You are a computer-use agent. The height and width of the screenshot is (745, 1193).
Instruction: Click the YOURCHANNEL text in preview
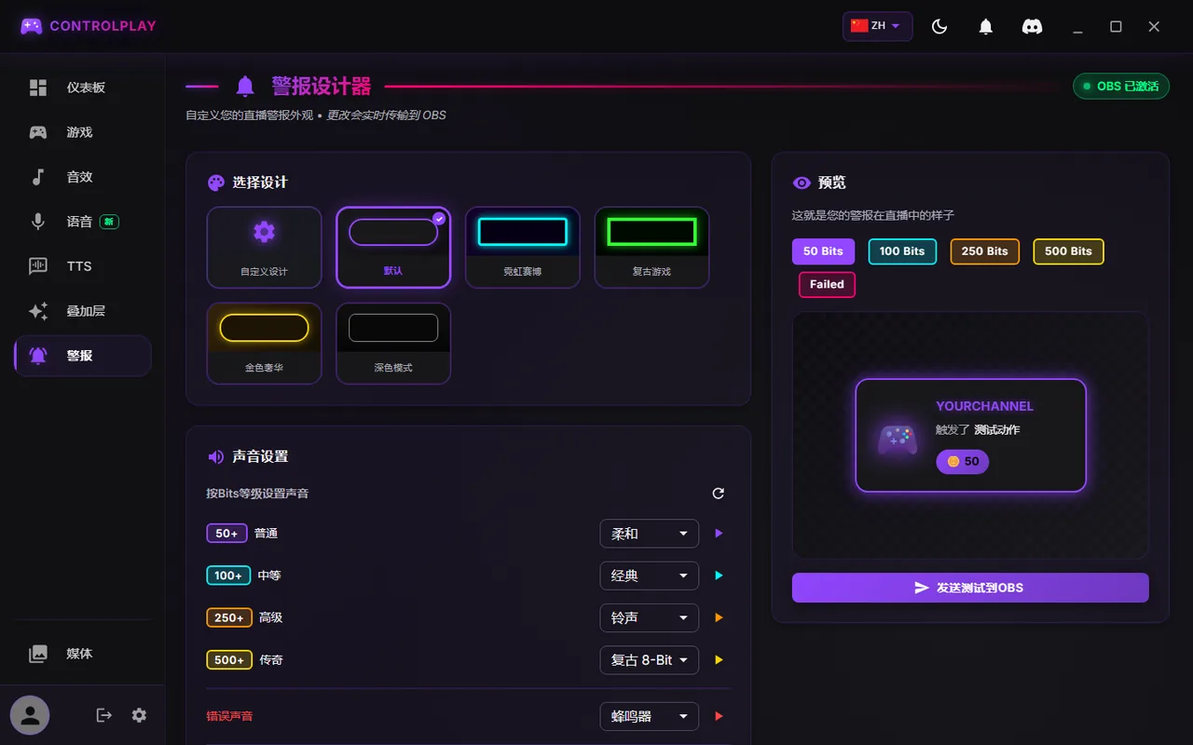(984, 406)
